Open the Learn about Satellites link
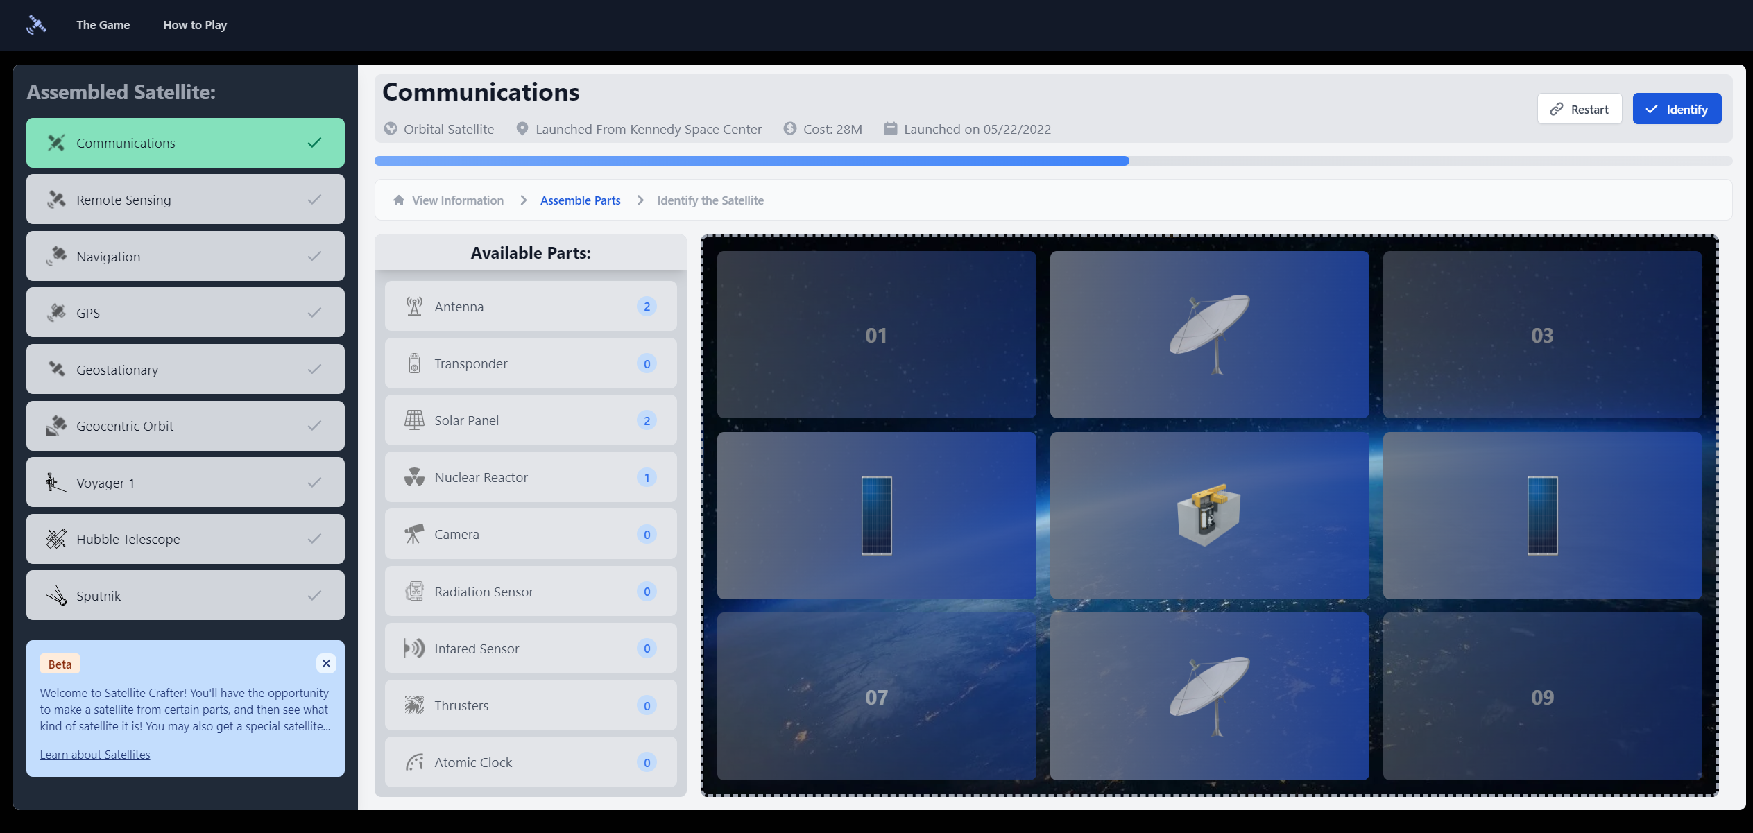1753x833 pixels. pyautogui.click(x=95, y=755)
